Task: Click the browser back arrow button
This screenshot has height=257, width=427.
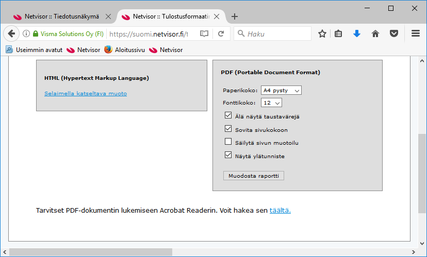Action: coord(11,34)
